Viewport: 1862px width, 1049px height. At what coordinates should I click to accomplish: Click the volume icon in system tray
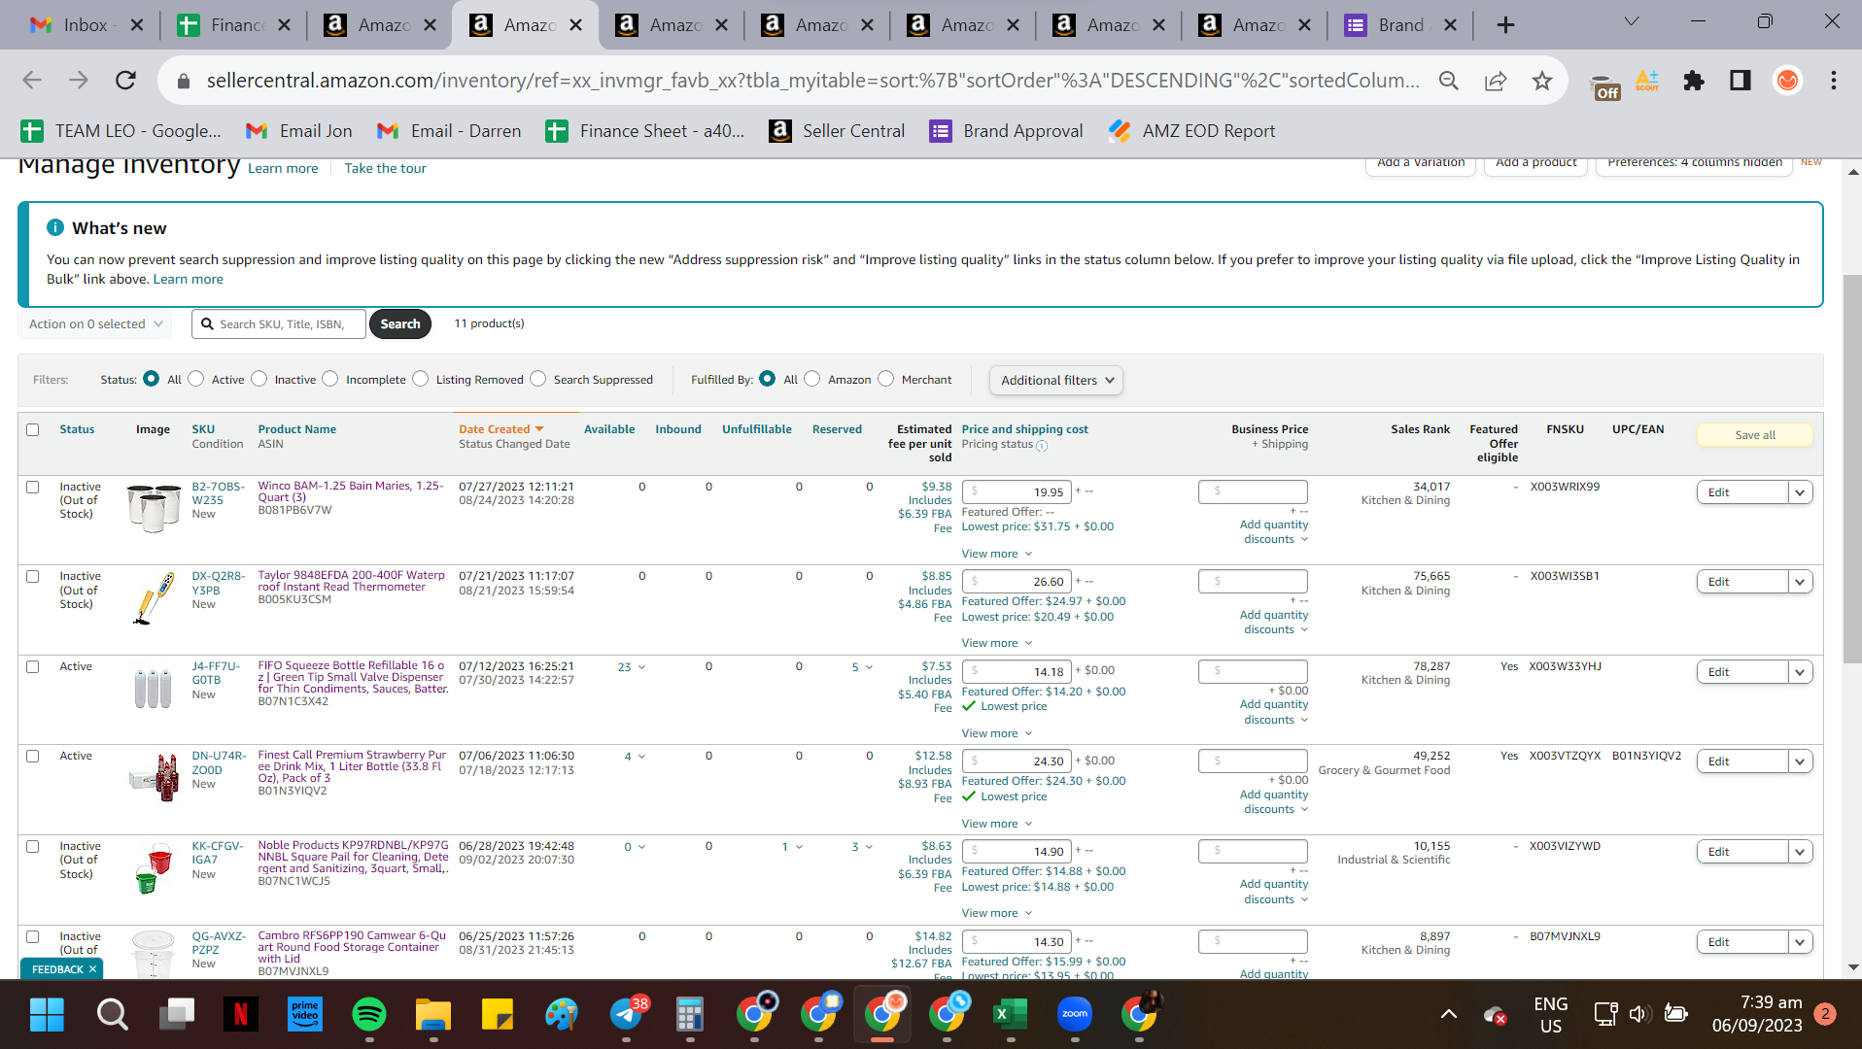pos(1639,1015)
